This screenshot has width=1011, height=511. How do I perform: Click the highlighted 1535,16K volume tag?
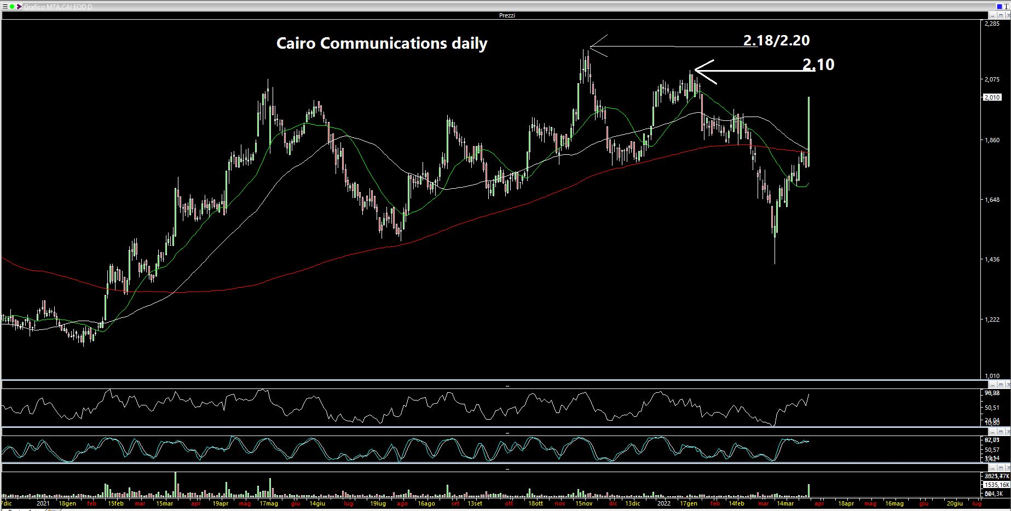click(997, 485)
